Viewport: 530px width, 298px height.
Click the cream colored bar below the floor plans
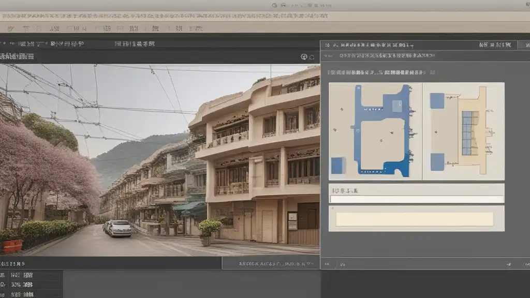click(x=415, y=219)
